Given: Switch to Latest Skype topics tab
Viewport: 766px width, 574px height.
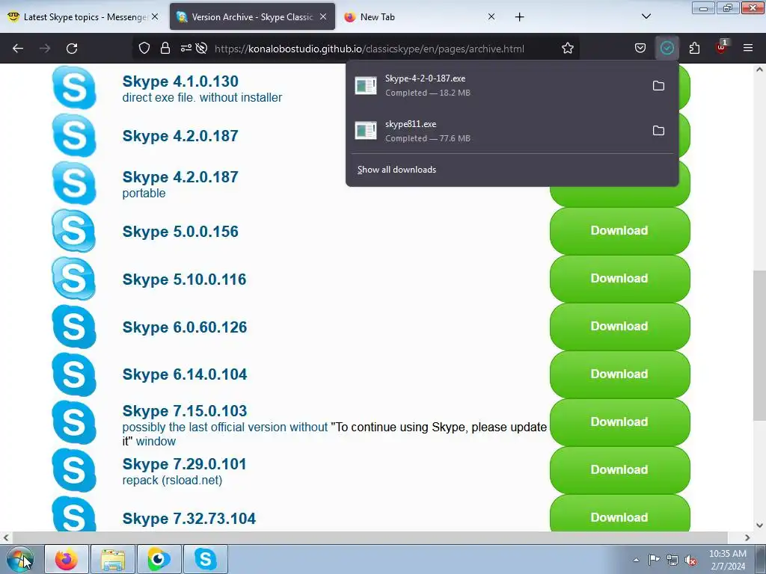Looking at the screenshot, I should pos(83,16).
